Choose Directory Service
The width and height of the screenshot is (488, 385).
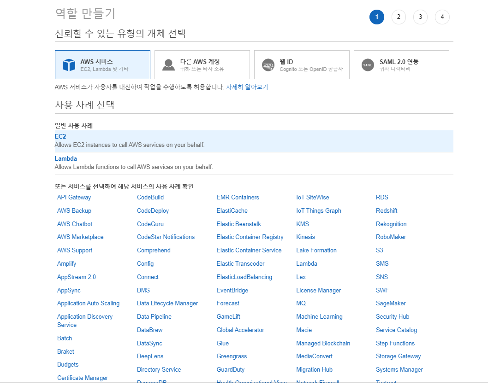(159, 370)
